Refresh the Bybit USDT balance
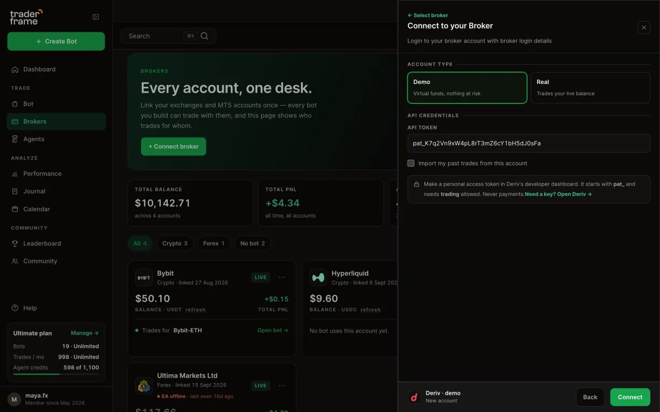 [195, 310]
